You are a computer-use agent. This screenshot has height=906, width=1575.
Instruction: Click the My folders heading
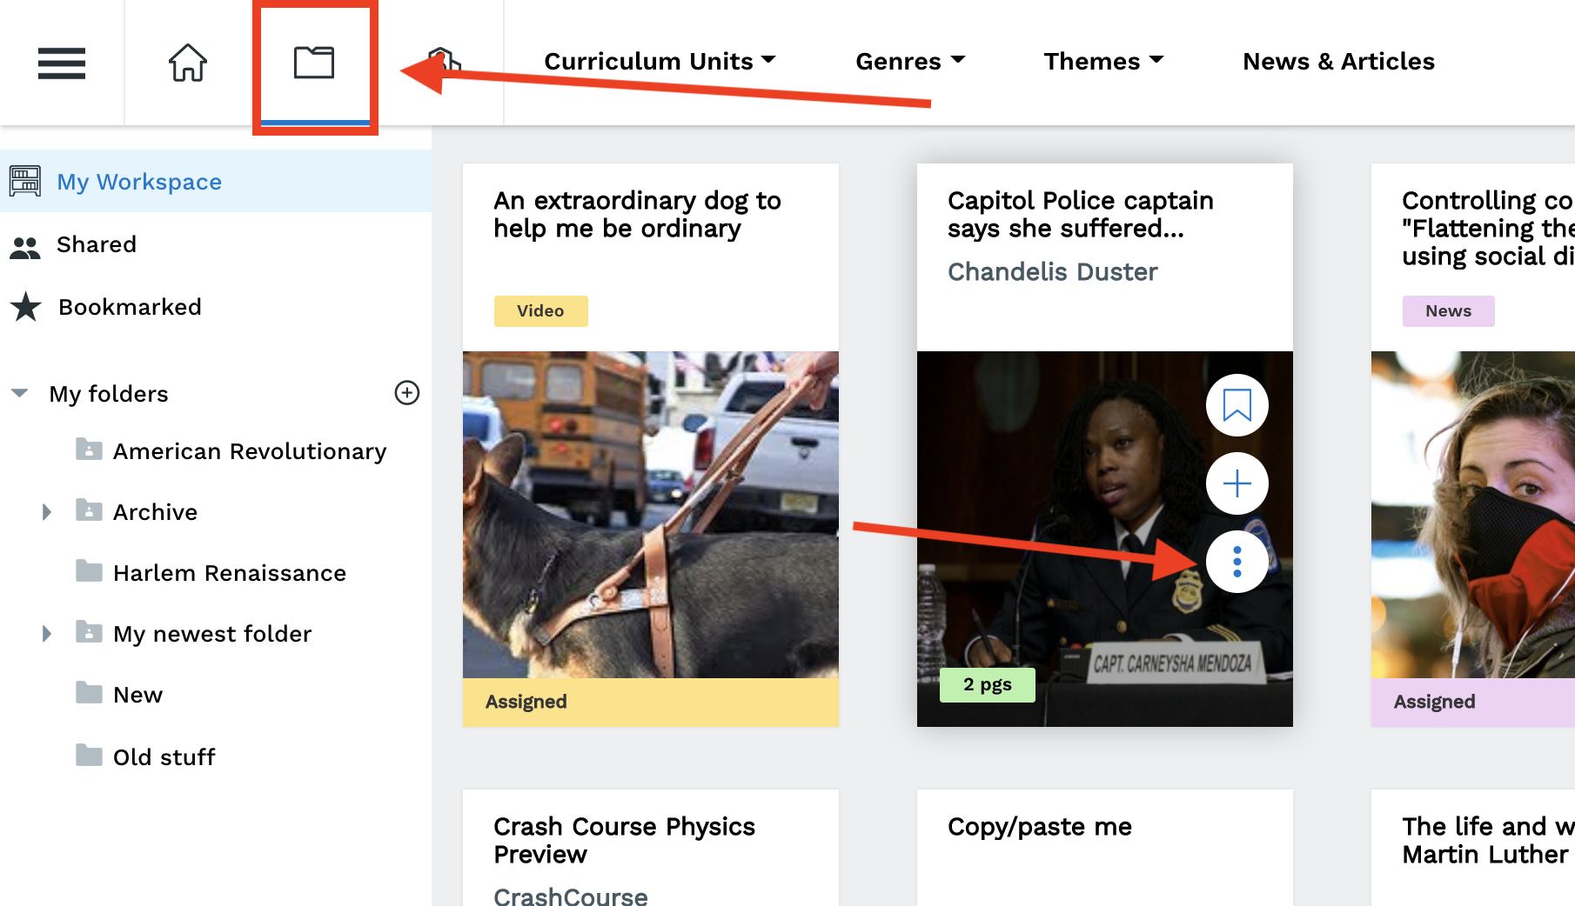108,394
